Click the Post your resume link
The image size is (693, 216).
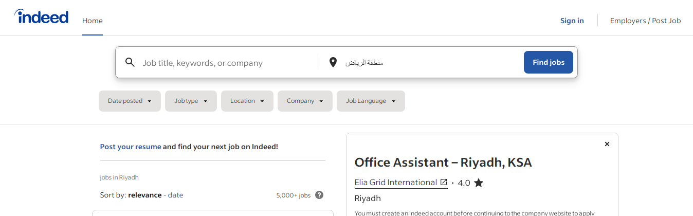tap(131, 147)
